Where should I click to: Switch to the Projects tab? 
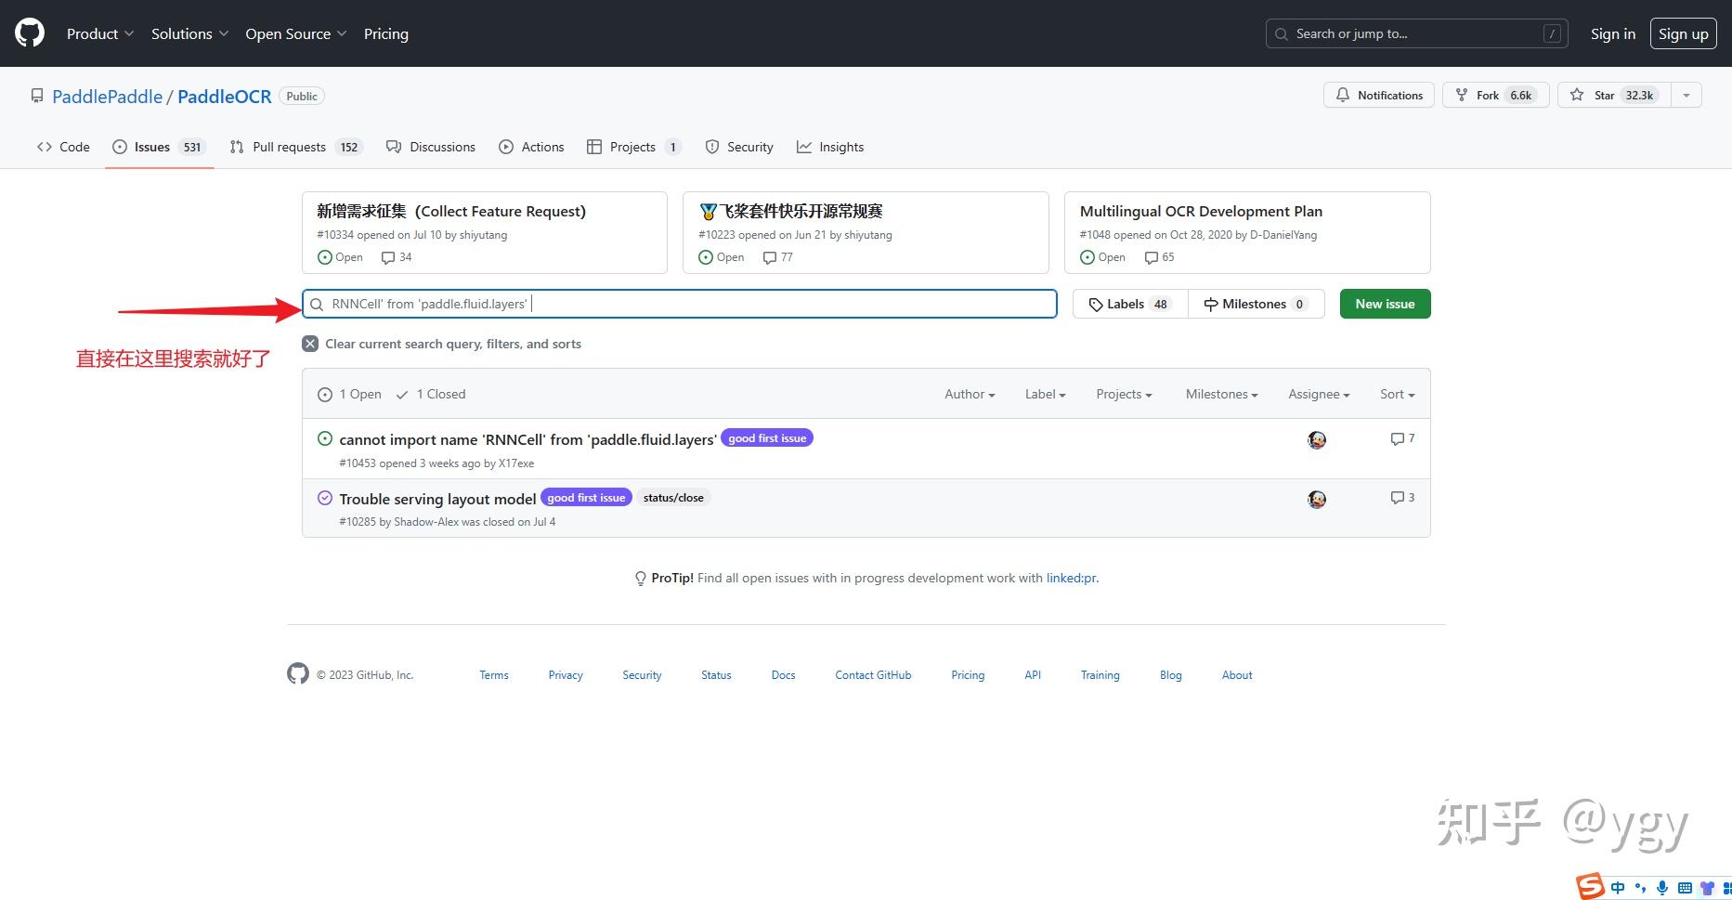[634, 147]
